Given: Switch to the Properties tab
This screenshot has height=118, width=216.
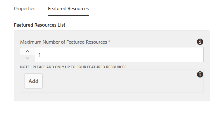Looking at the screenshot, I should pos(25,9).
